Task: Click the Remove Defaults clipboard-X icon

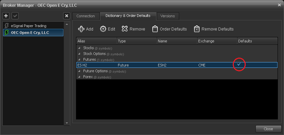Action: (197, 29)
